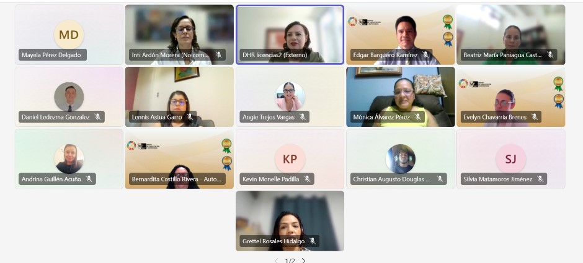Image resolution: width=583 pixels, height=263 pixels.
Task: Click muted mic icon beside Lennis Astua Garro
Action: [190, 117]
